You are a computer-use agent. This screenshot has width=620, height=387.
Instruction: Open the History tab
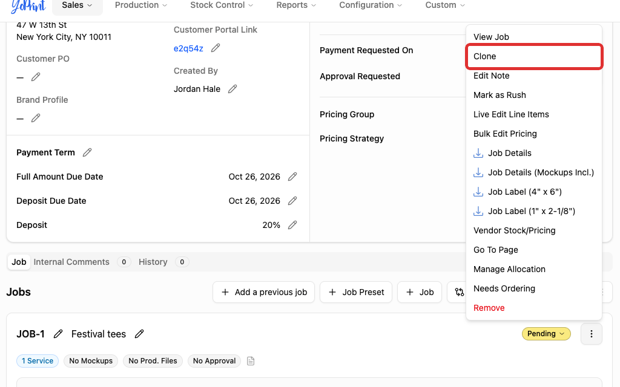(163, 262)
